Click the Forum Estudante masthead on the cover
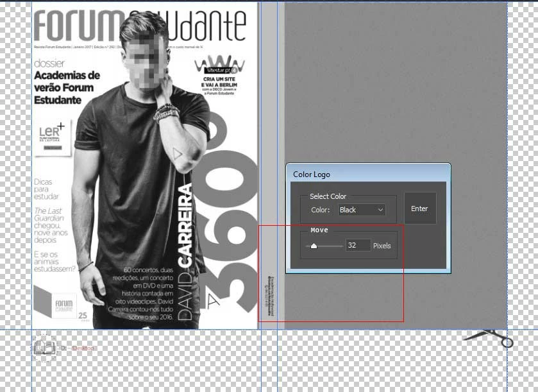538x392 pixels. 140,26
